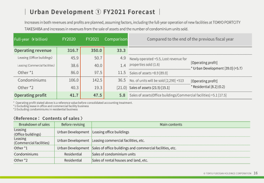
Task: Click "Sales of rental houses and land, etc."
Action: 120,160
